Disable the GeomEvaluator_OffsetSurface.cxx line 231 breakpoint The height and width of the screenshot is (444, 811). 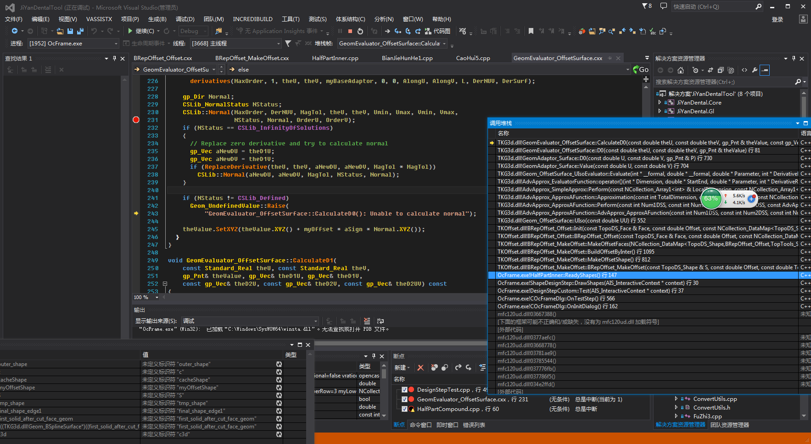[x=404, y=400]
